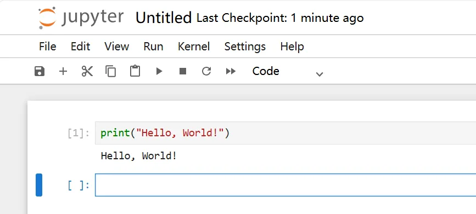Open the Edit menu

(x=81, y=47)
